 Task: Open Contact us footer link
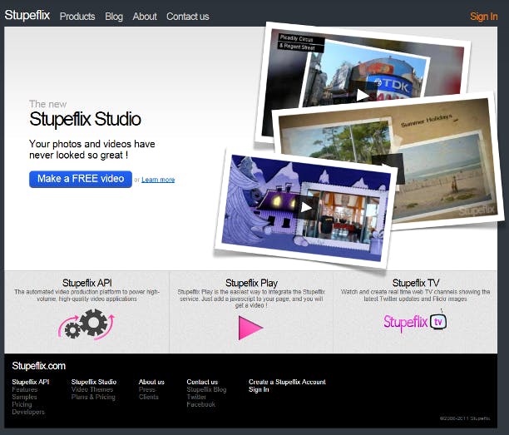[x=202, y=382]
